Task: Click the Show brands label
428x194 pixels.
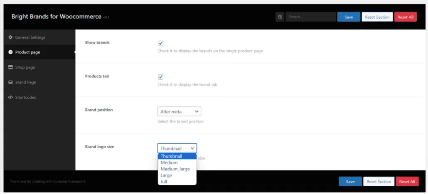Action: 97,42
